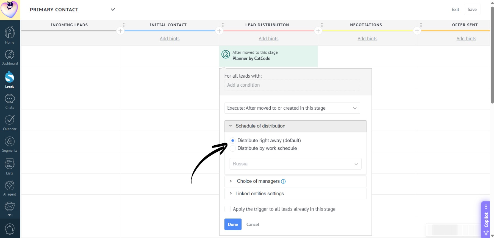This screenshot has width=494, height=238.
Task: Select Distribute right away (default)
Action: (233, 140)
